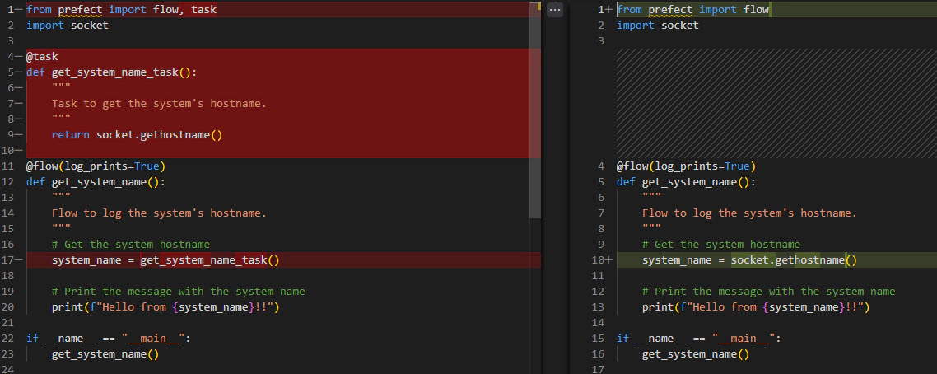This screenshot has height=374, width=937.
Task: Click "def get_system_name():" on right line 5
Action: tap(686, 181)
